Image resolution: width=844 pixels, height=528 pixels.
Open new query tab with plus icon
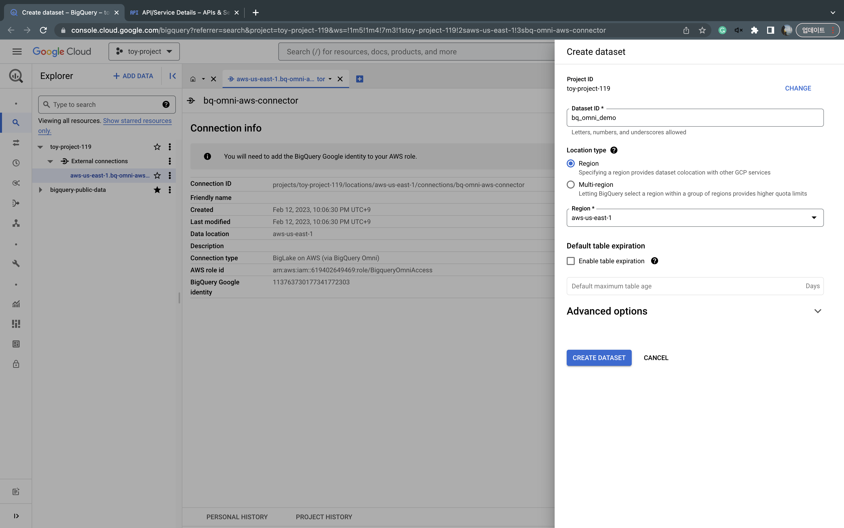click(x=359, y=79)
